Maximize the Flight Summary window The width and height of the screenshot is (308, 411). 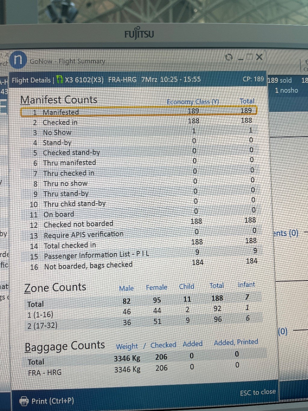pos(250,57)
